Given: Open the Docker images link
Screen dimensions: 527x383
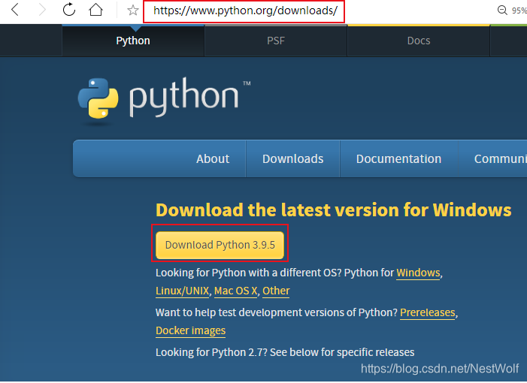Looking at the screenshot, I should [x=190, y=330].
